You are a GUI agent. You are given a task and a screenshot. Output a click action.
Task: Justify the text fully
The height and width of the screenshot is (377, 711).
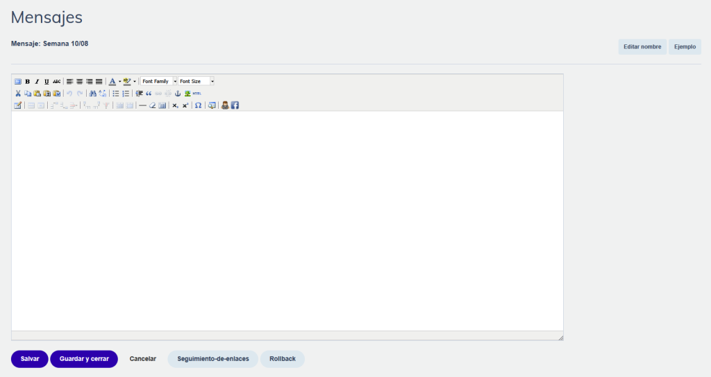(x=99, y=82)
